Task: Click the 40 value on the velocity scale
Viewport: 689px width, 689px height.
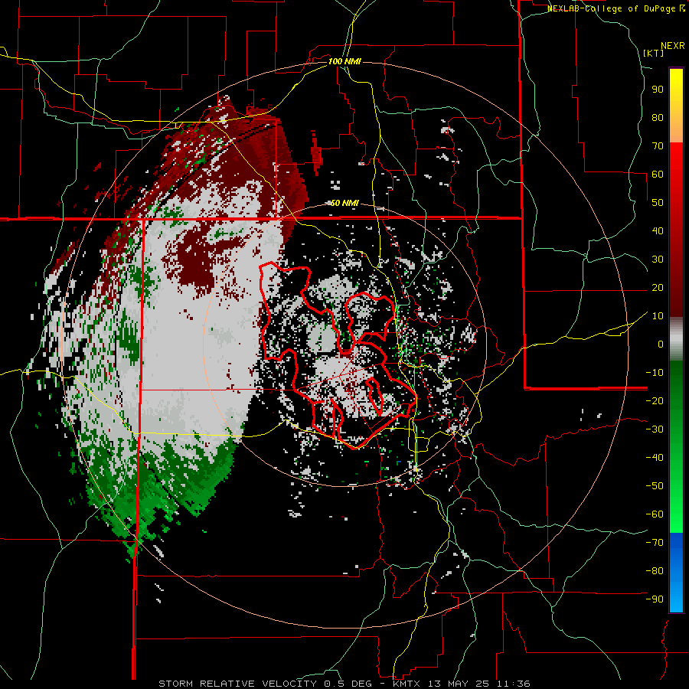Action: (x=658, y=231)
